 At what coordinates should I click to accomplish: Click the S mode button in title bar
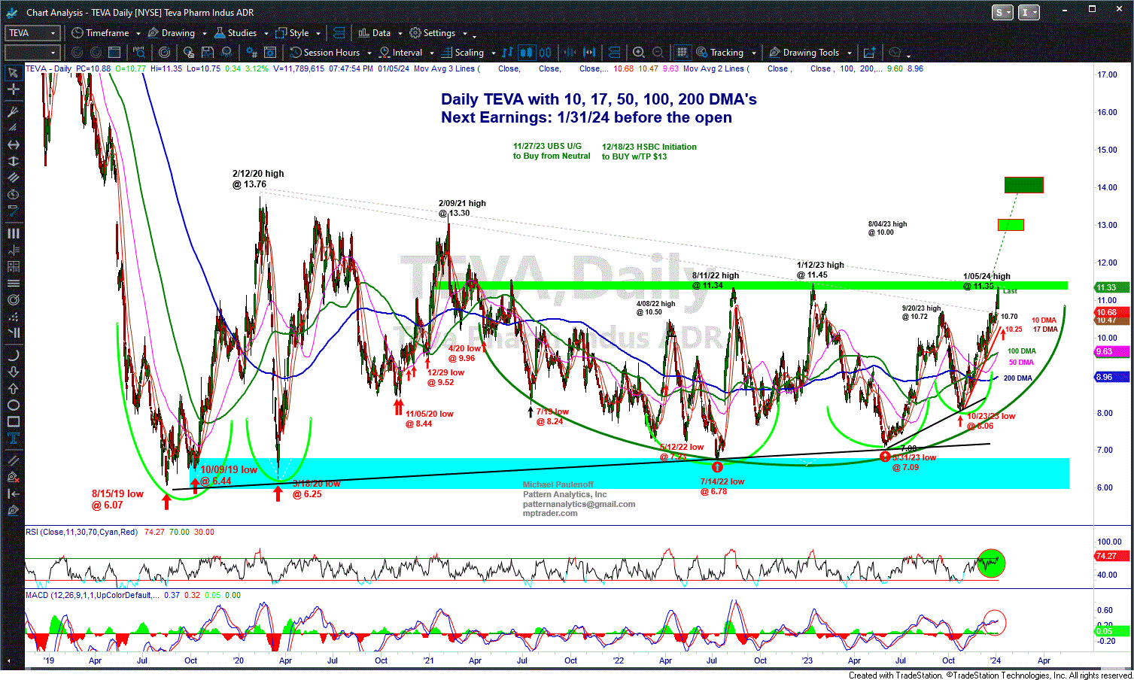1002,12
